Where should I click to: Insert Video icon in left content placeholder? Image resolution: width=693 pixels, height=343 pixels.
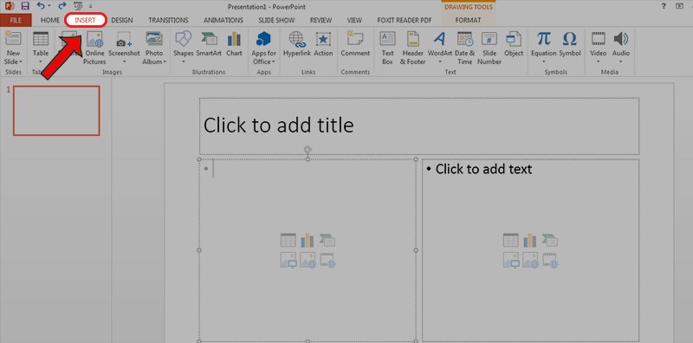[328, 260]
